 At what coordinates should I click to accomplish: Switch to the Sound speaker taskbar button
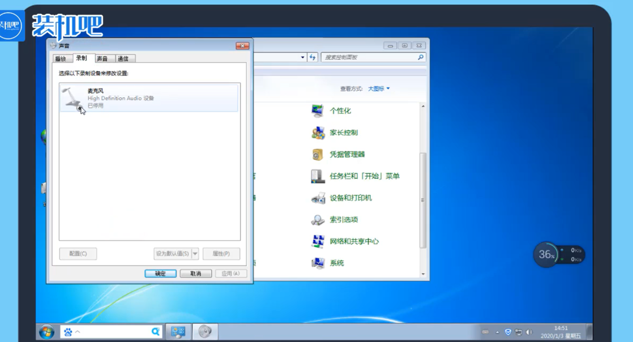point(205,332)
